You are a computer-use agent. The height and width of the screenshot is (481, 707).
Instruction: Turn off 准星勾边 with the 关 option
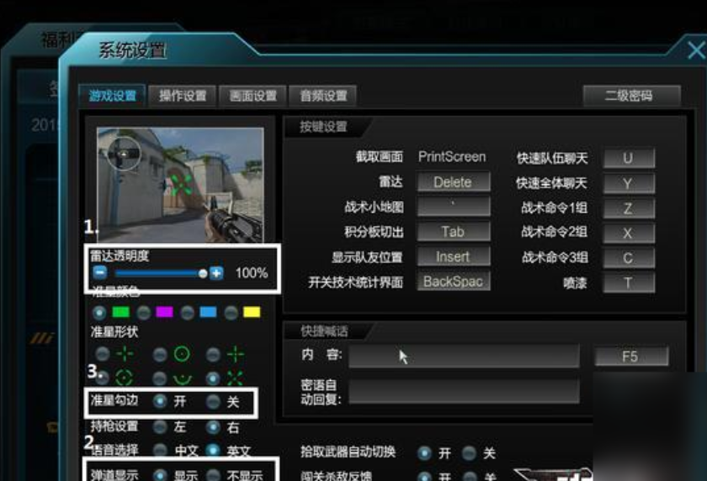212,402
